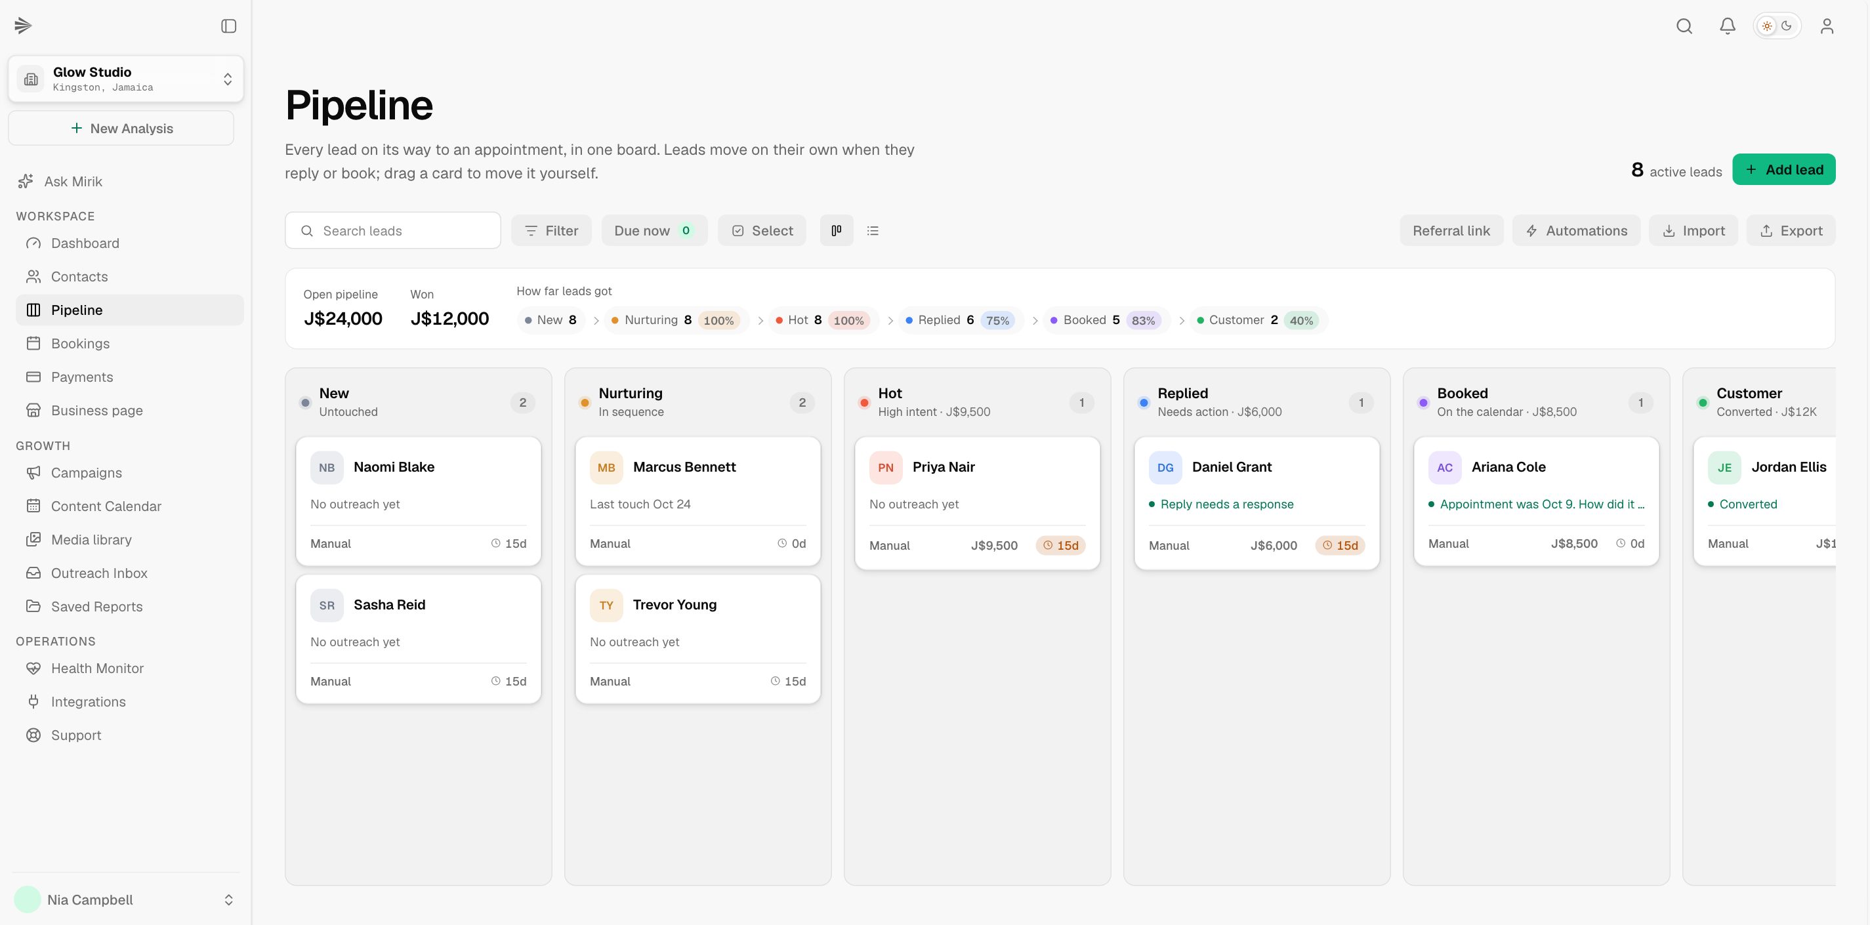This screenshot has height=925, width=1870.
Task: Enable Select mode for leads
Action: point(762,230)
